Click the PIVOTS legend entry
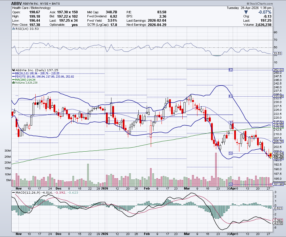 click(x=43, y=77)
